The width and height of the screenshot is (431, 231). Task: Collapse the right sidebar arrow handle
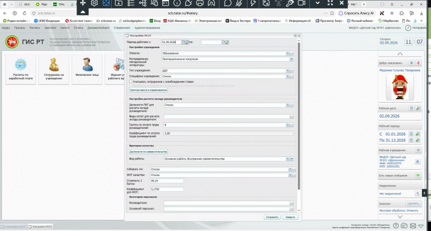point(424,193)
